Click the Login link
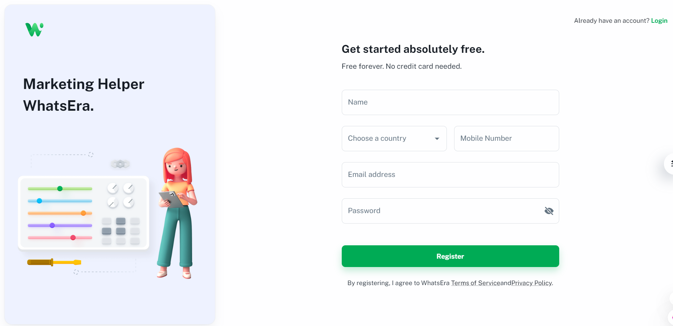This screenshot has width=673, height=326. click(659, 21)
